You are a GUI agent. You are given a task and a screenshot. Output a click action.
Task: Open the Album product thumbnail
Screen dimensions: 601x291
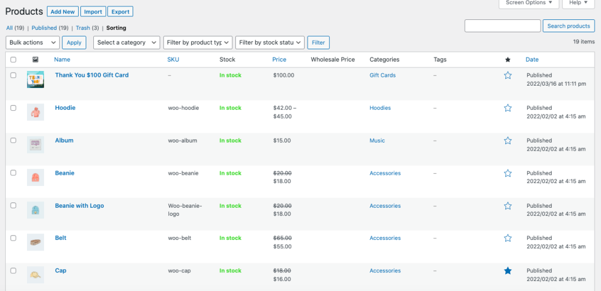pos(35,144)
